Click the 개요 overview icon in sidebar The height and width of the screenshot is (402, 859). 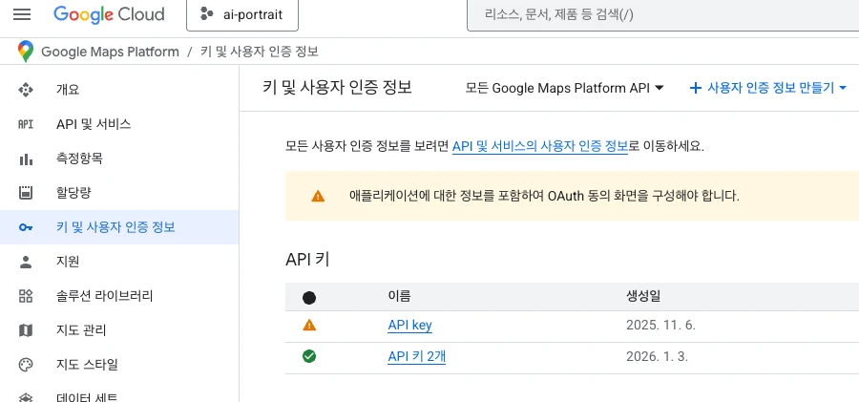tap(26, 90)
